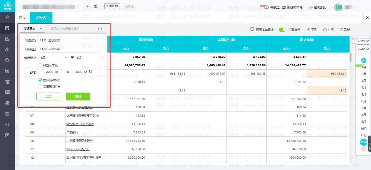Click the highlighted 980,483.64 cell

click(x=327, y=74)
